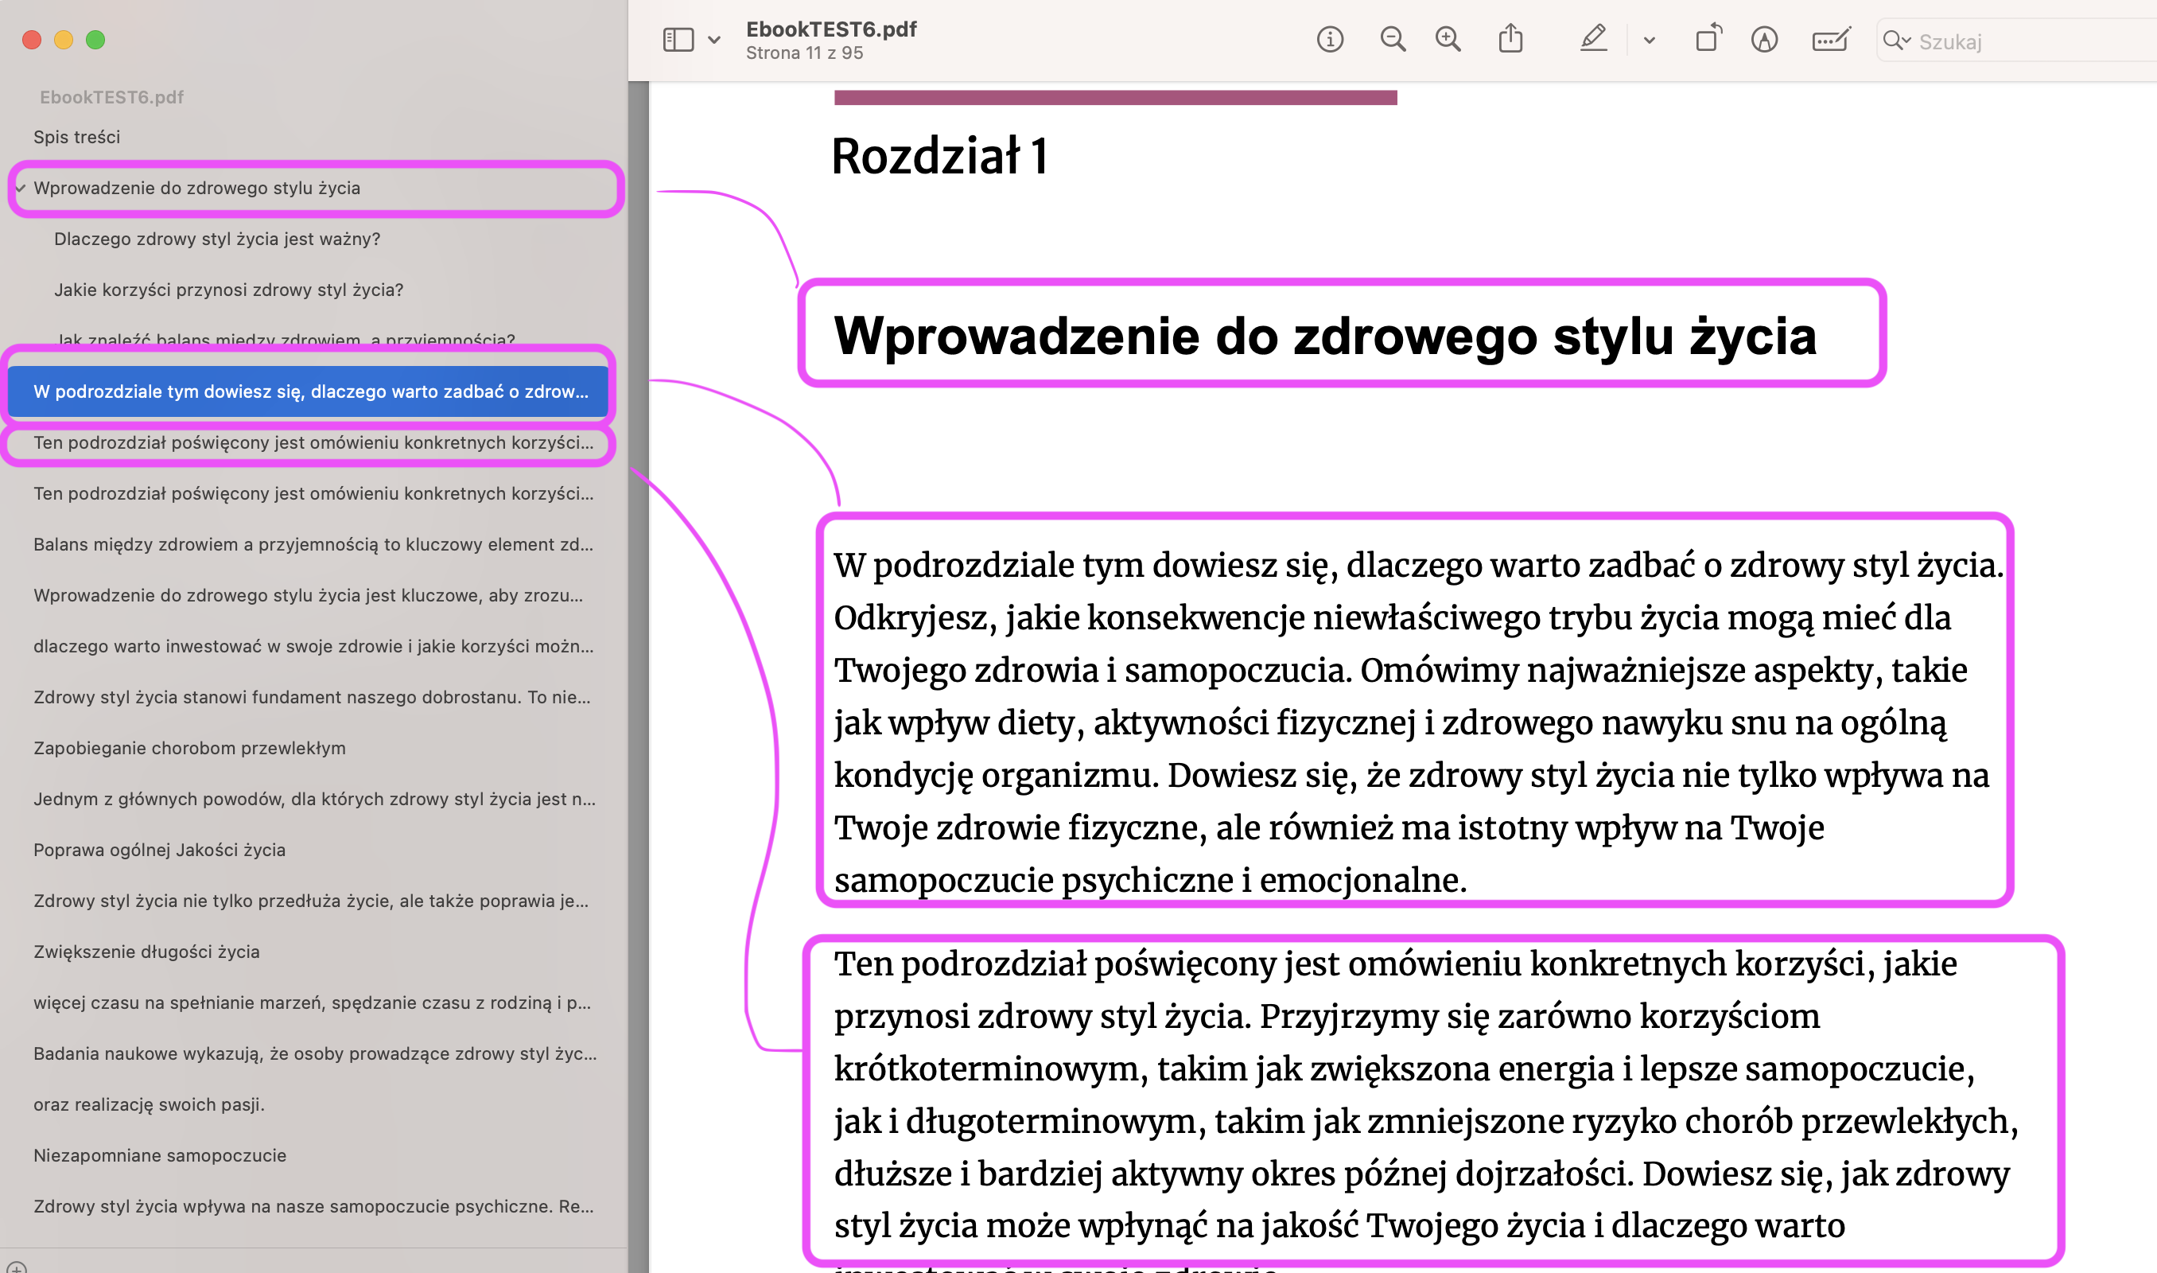
Task: Open 'Jakie korzyści przynosi zdrowy styl życia?'
Action: click(229, 290)
